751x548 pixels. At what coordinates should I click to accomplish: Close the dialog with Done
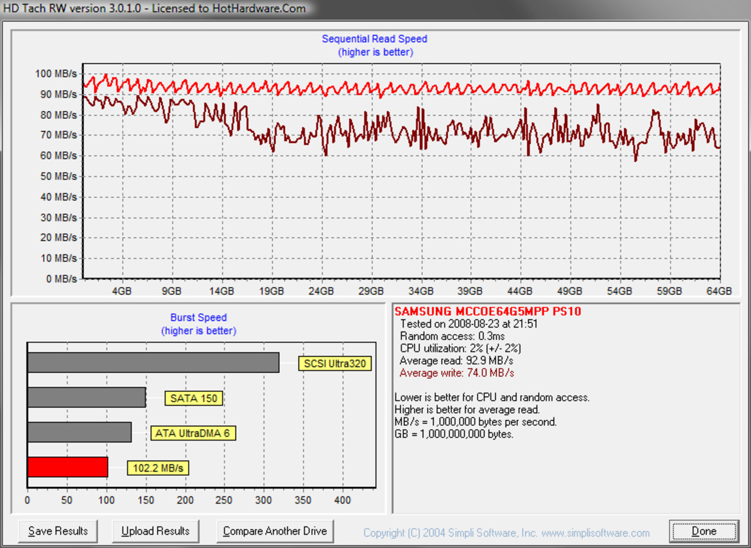[704, 531]
